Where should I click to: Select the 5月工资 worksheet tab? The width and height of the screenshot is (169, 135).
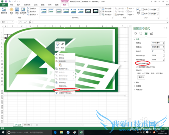pyautogui.click(x=18, y=125)
